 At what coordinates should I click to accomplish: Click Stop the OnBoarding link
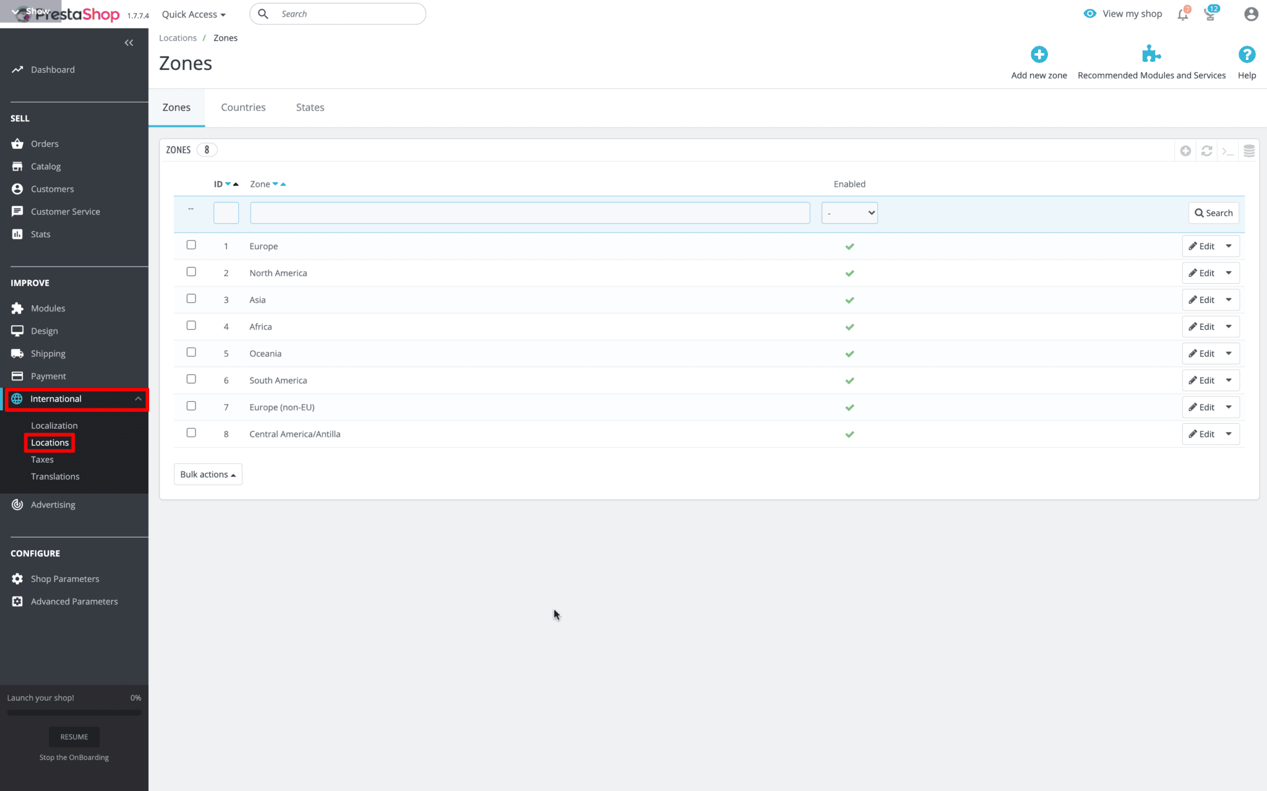tap(74, 758)
